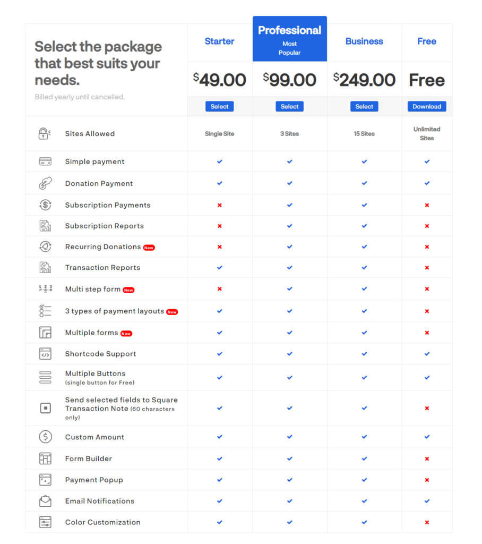Click the circular arrow icon for Recurring Donations
This screenshot has height=544, width=482.
pos(45,246)
